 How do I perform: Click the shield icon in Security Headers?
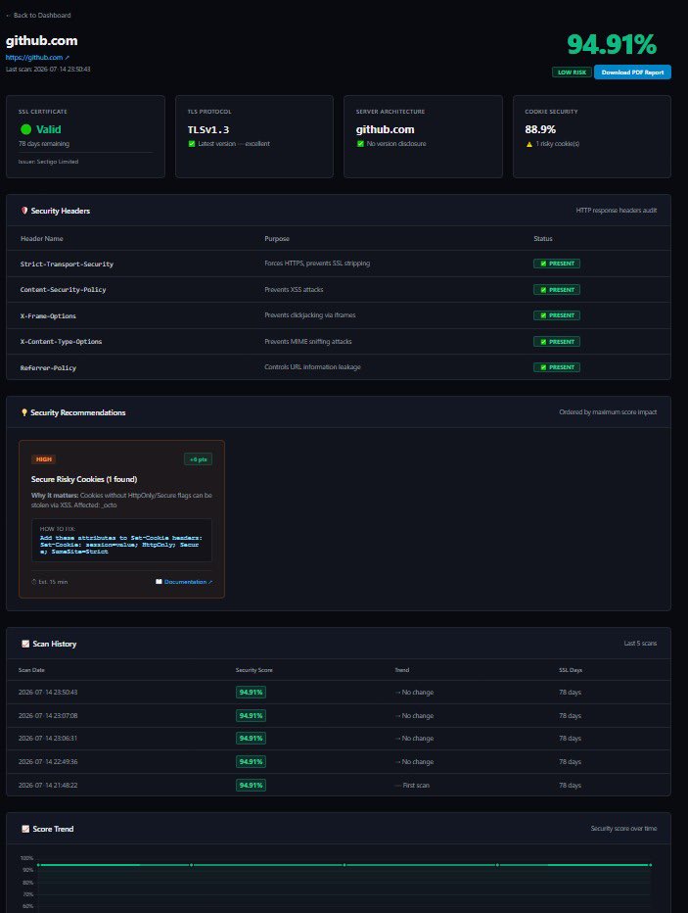[x=24, y=211]
